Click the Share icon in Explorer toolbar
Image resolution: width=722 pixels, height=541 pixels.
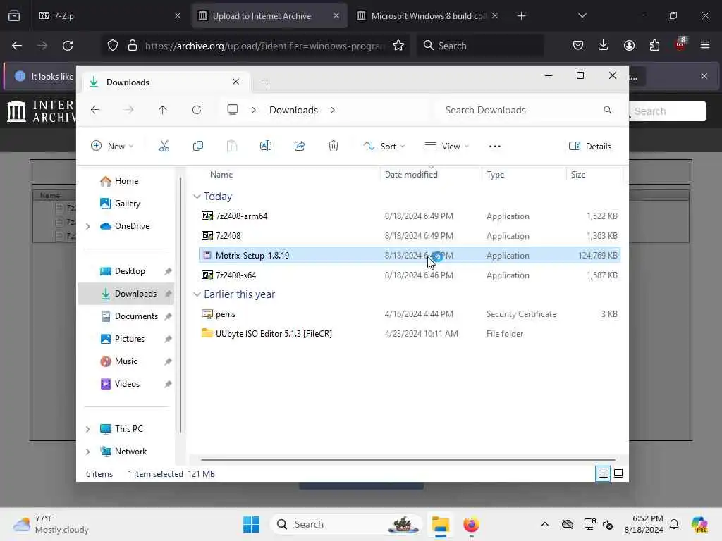coord(299,147)
